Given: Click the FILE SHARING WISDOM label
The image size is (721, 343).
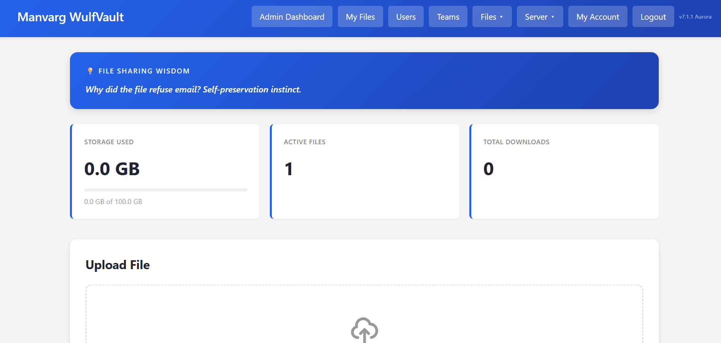Looking at the screenshot, I should coord(144,71).
